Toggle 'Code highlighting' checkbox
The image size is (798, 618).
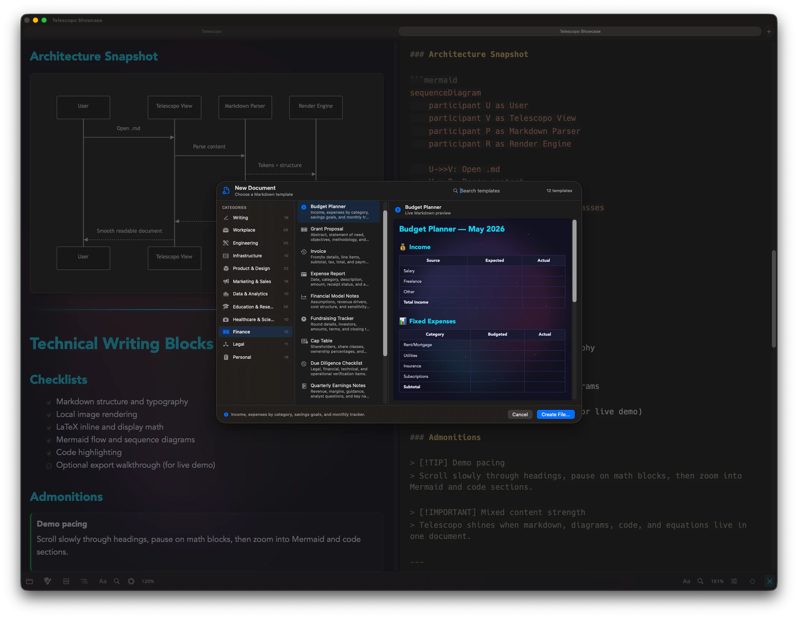point(49,453)
